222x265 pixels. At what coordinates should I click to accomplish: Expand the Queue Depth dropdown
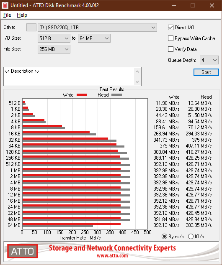coord(209,60)
